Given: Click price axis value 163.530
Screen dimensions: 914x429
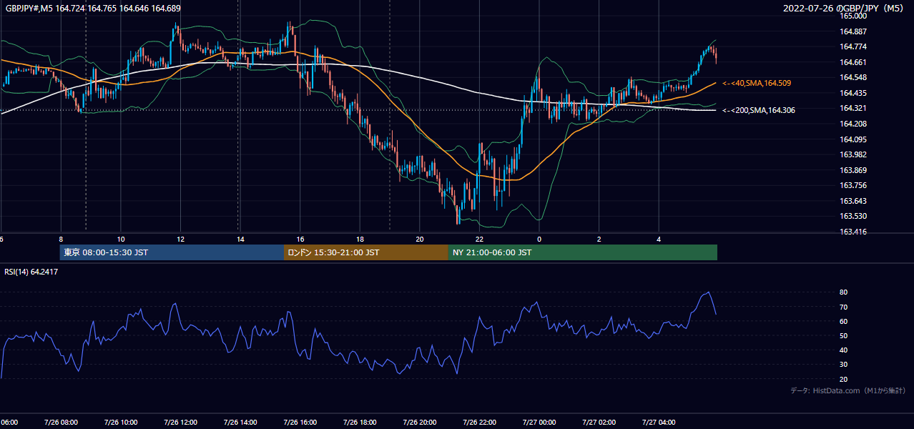Looking at the screenshot, I should [x=853, y=216].
